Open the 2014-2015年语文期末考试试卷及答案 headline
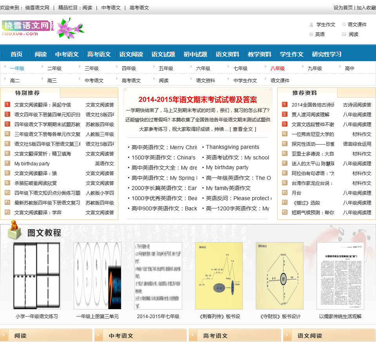Image resolution: width=376 pixels, height=342 pixels. tap(197, 100)
